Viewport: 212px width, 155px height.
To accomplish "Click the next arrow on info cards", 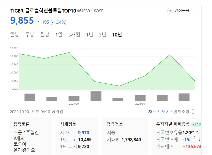I will [x=194, y=137].
